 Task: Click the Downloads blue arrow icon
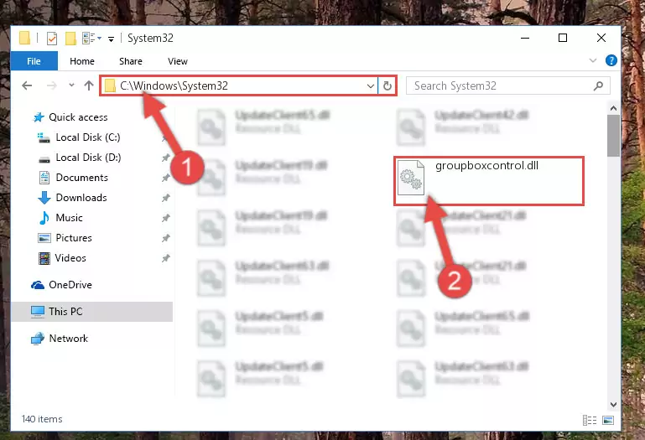(44, 198)
